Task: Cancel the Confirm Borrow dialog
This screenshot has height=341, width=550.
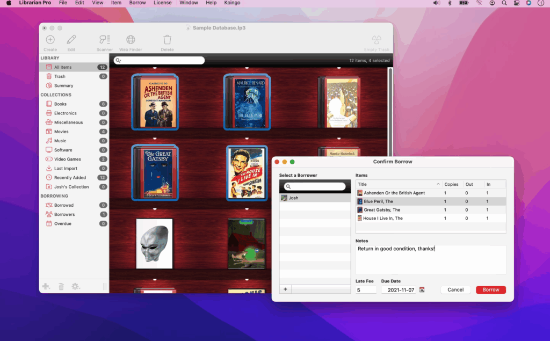Action: click(x=455, y=289)
